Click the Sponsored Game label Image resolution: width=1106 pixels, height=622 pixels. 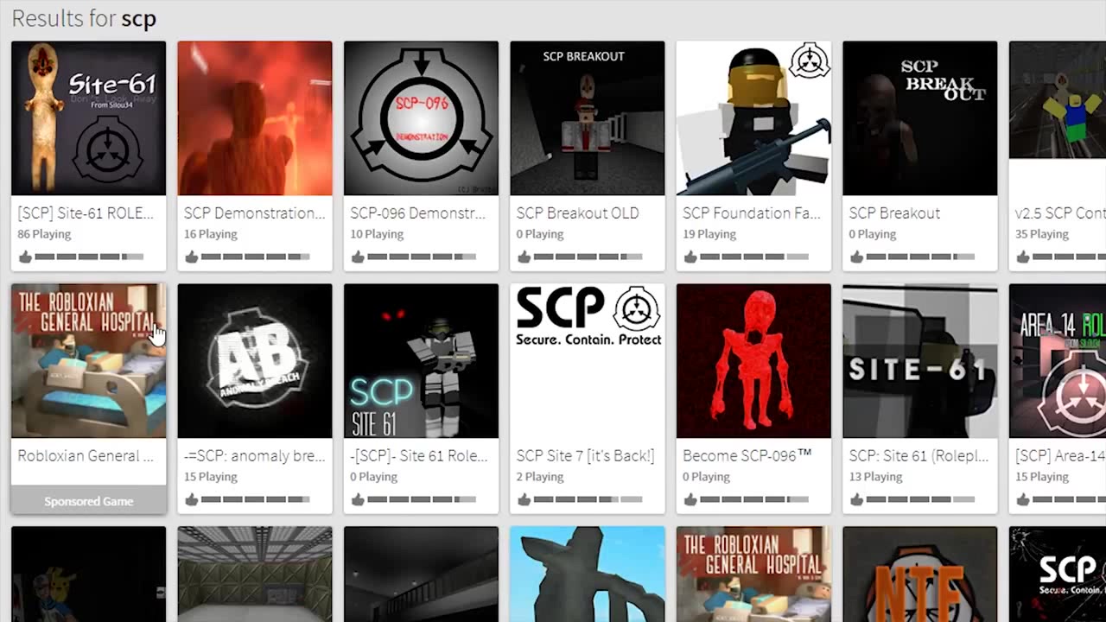(88, 501)
